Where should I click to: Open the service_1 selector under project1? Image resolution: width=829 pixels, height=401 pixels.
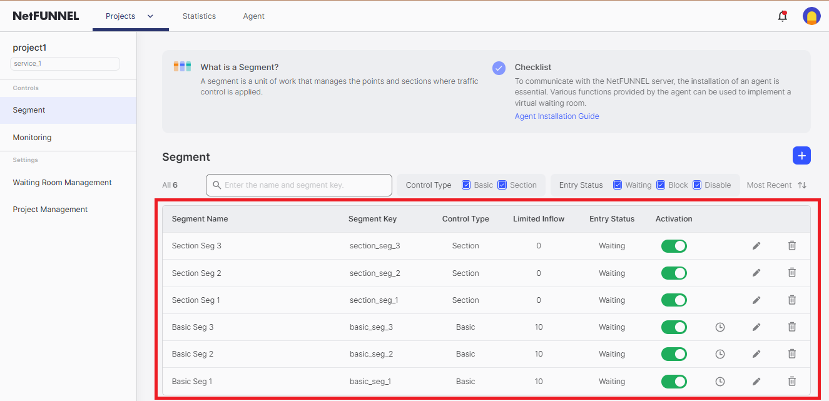click(65, 64)
